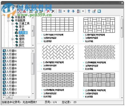The width and height of the screenshot is (125, 106).
Task: Click the dotted pattern toolbar icon
Action: point(19,11)
